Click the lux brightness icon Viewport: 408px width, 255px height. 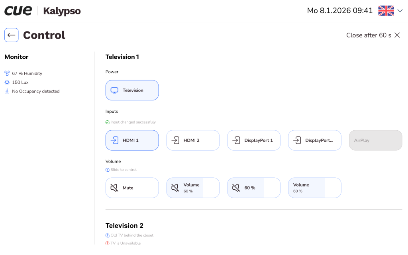(x=7, y=82)
